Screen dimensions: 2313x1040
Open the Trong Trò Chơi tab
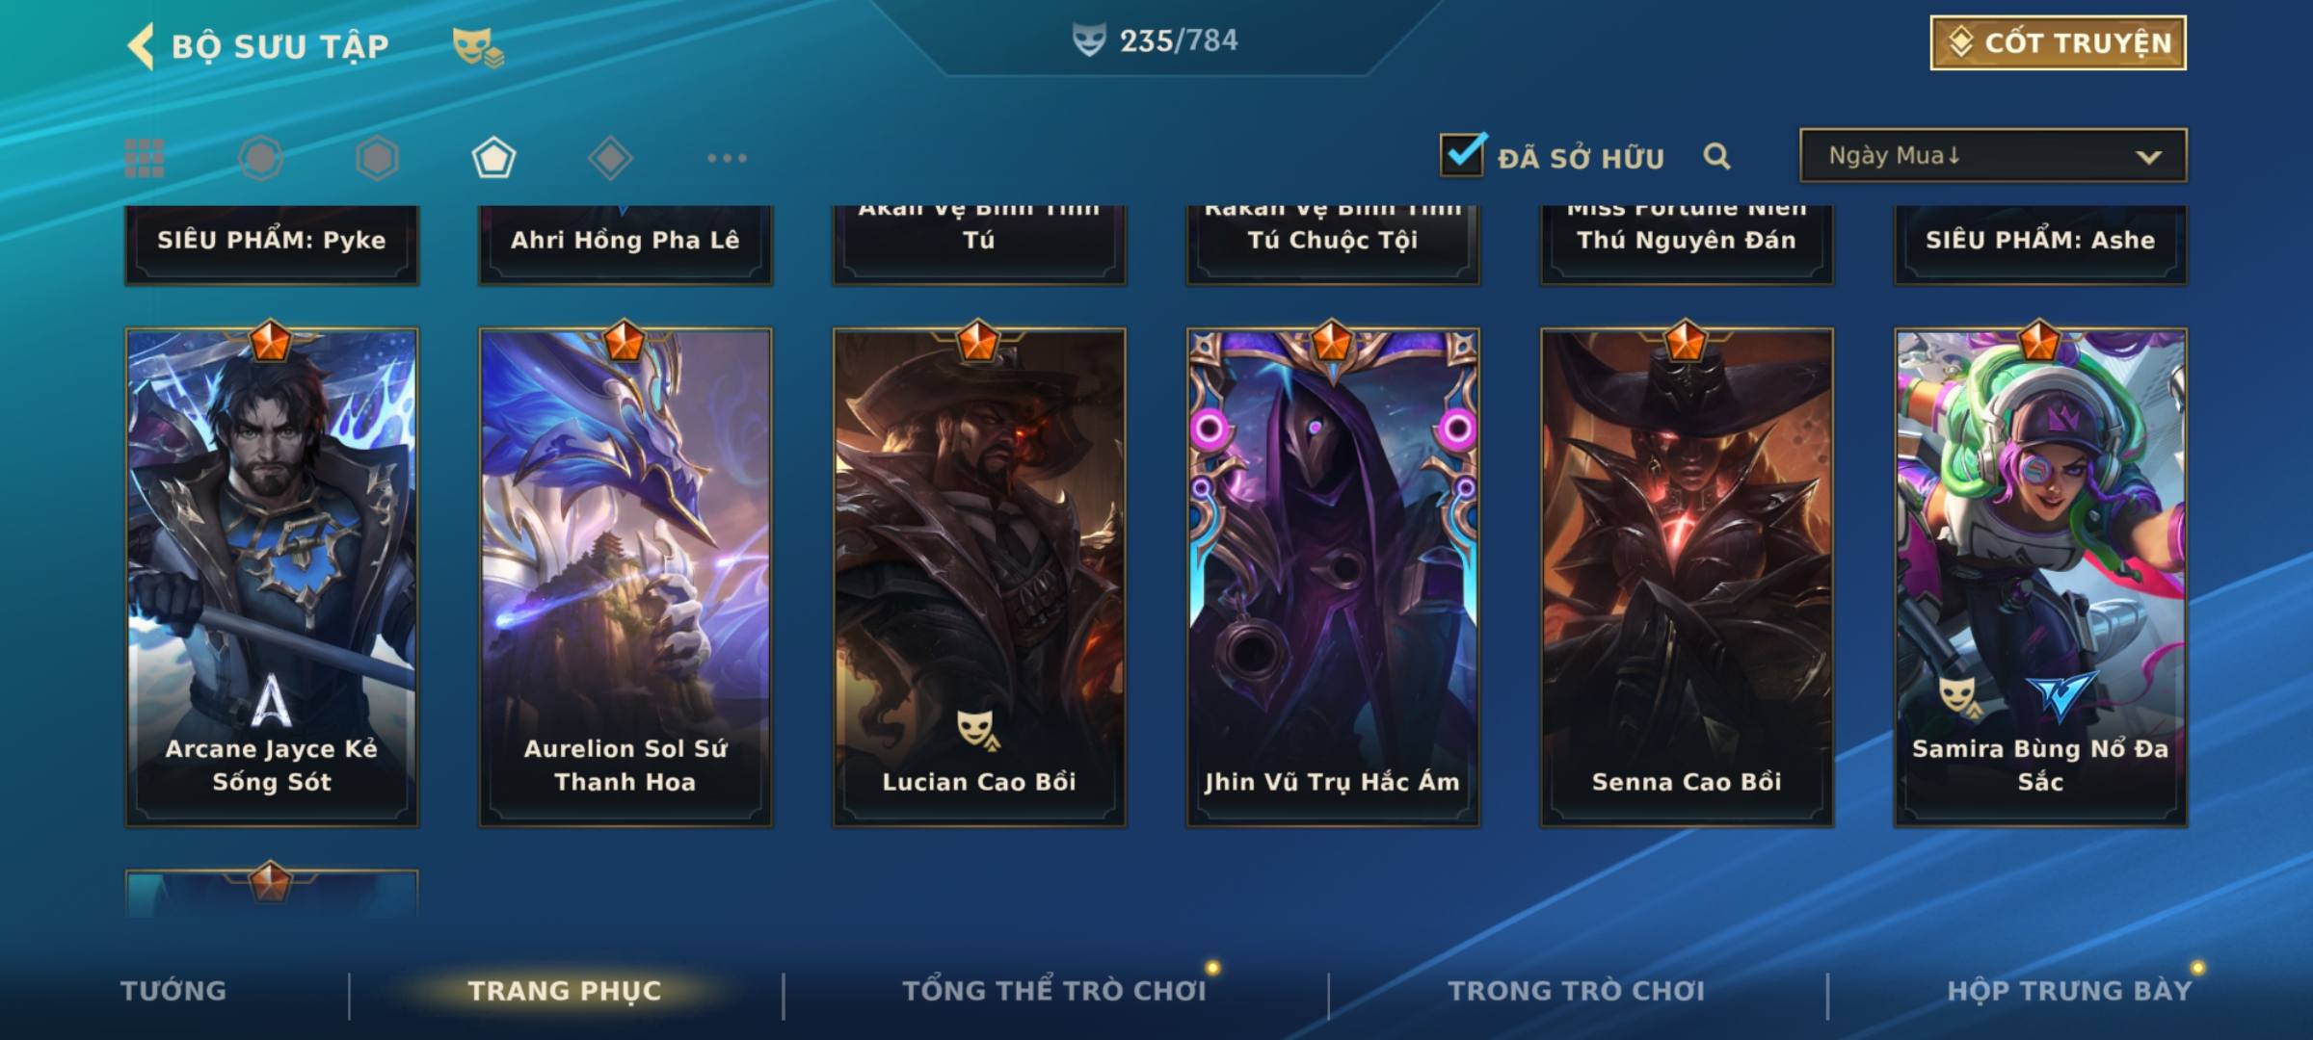pos(1576,991)
